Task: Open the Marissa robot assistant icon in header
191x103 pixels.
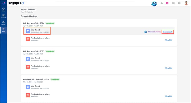Action: coord(154,4)
